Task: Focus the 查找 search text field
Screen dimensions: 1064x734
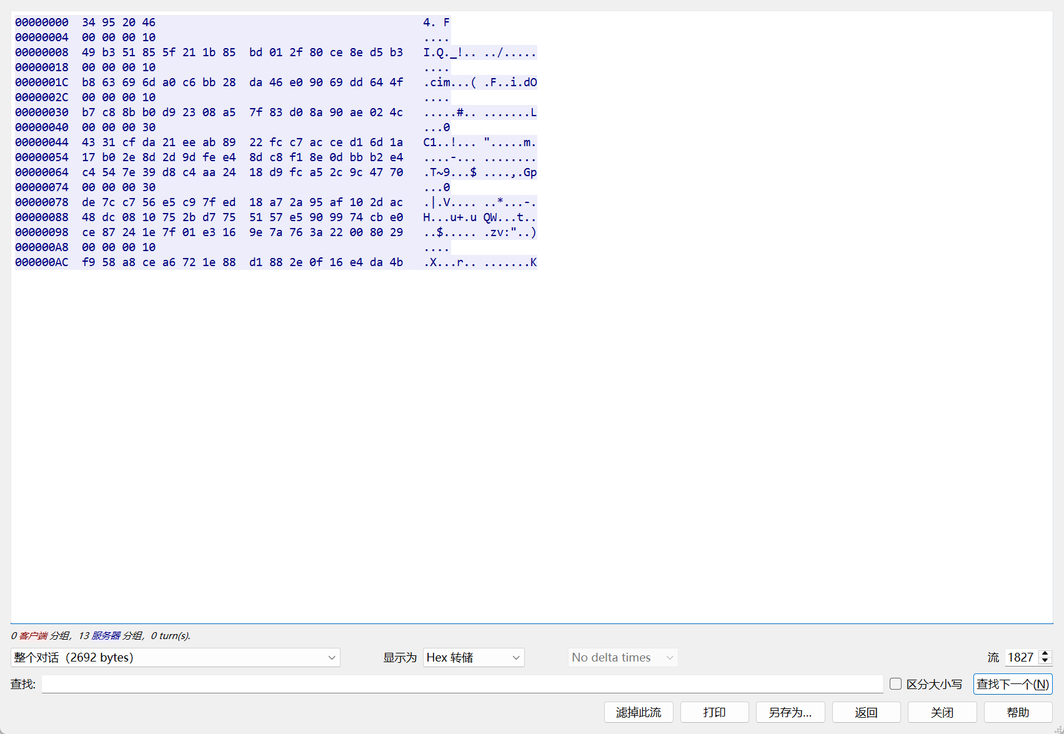Action: (x=462, y=684)
